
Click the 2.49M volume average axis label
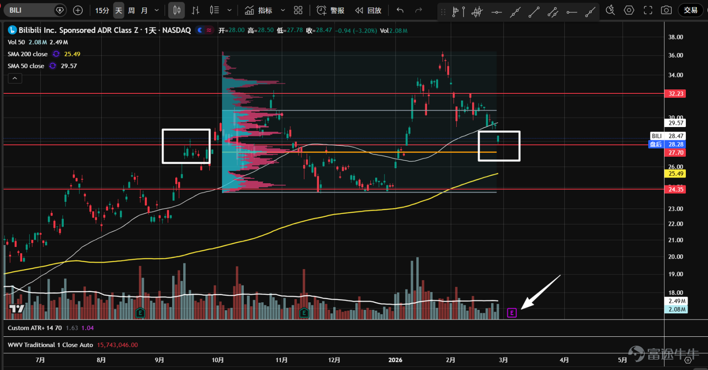[677, 301]
